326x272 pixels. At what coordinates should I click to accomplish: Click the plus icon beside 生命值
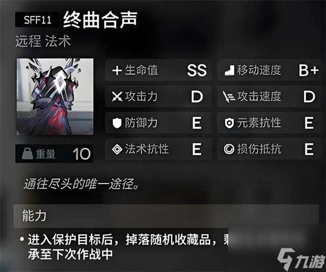(117, 70)
